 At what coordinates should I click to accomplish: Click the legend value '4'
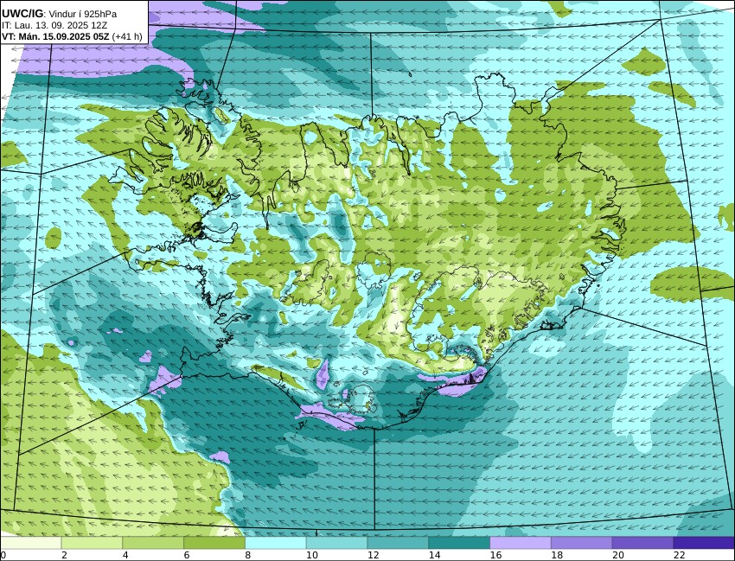(x=125, y=555)
